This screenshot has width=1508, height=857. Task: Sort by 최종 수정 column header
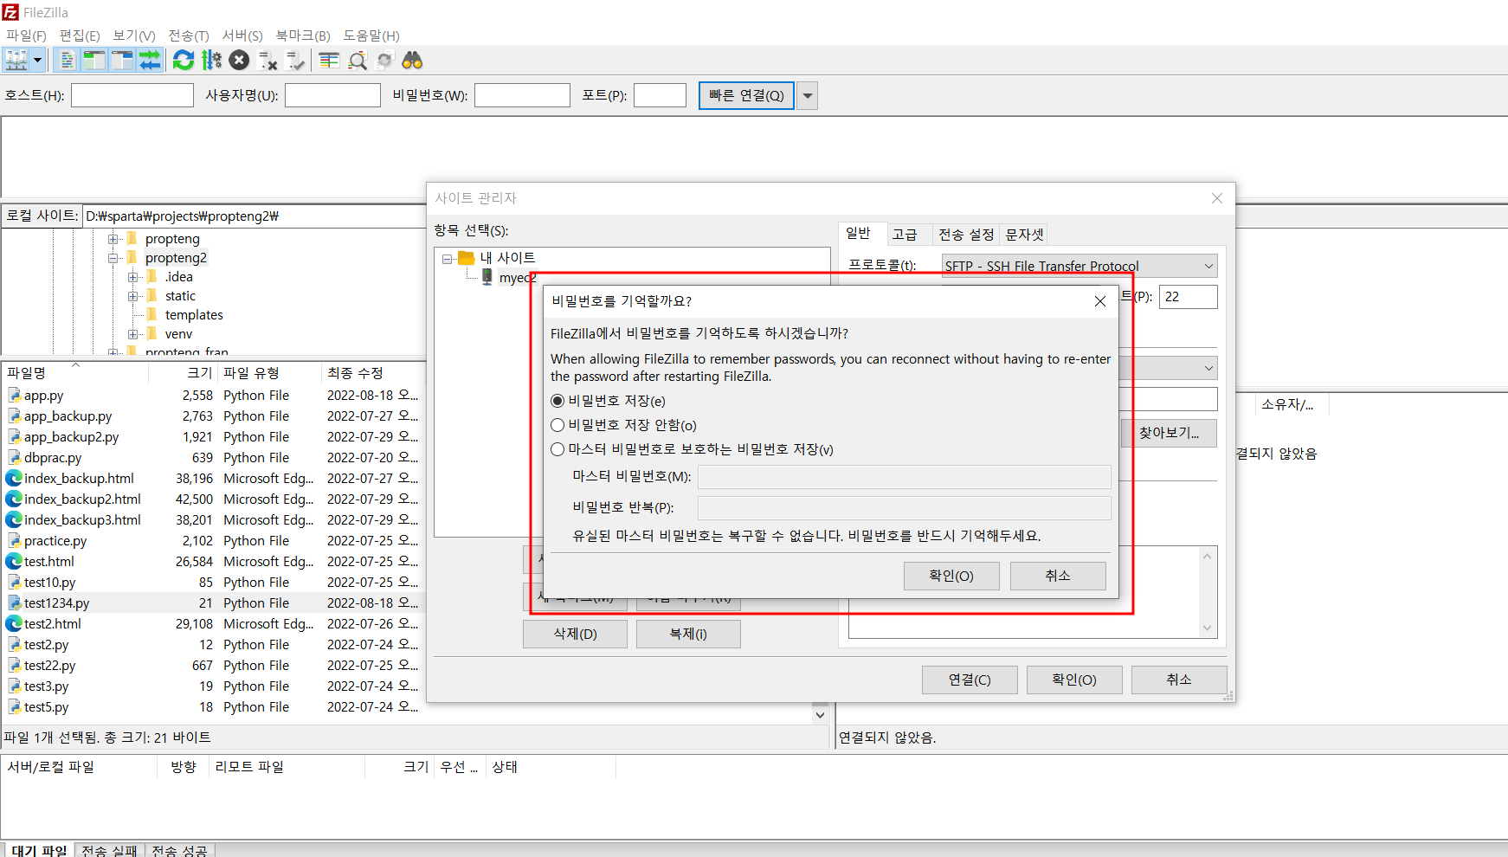point(373,373)
